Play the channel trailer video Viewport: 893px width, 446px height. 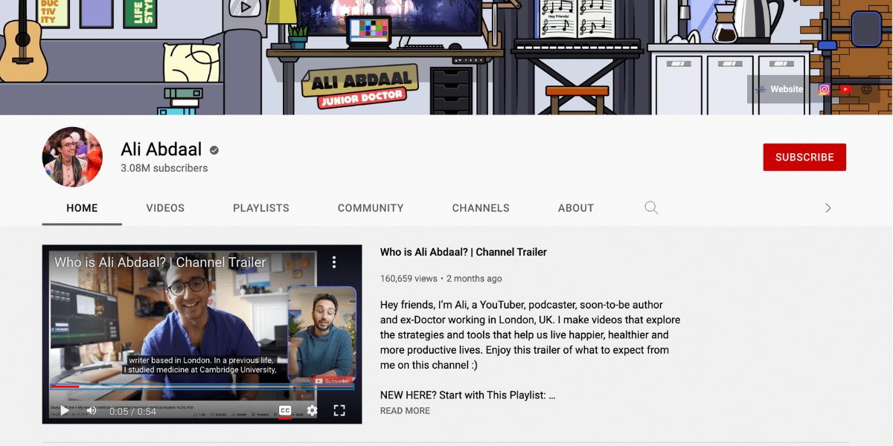click(65, 410)
